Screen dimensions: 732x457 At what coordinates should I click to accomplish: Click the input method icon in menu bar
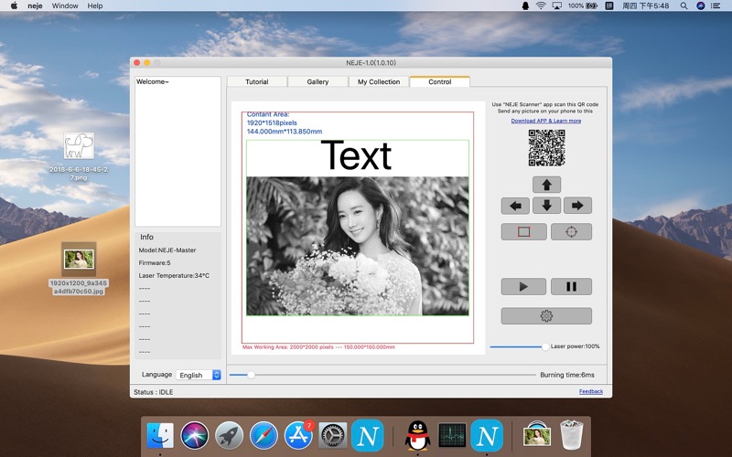click(x=608, y=5)
